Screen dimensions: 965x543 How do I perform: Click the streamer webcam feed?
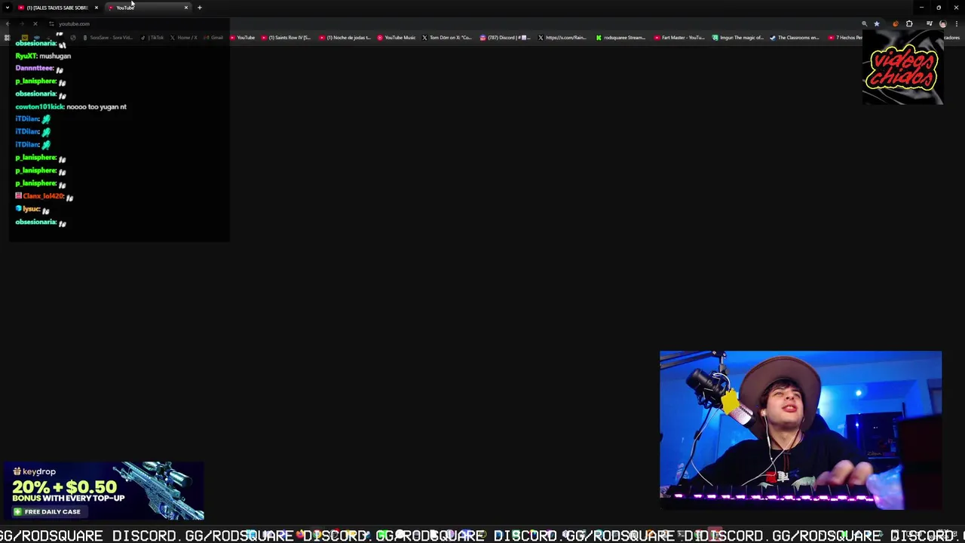pyautogui.click(x=801, y=430)
